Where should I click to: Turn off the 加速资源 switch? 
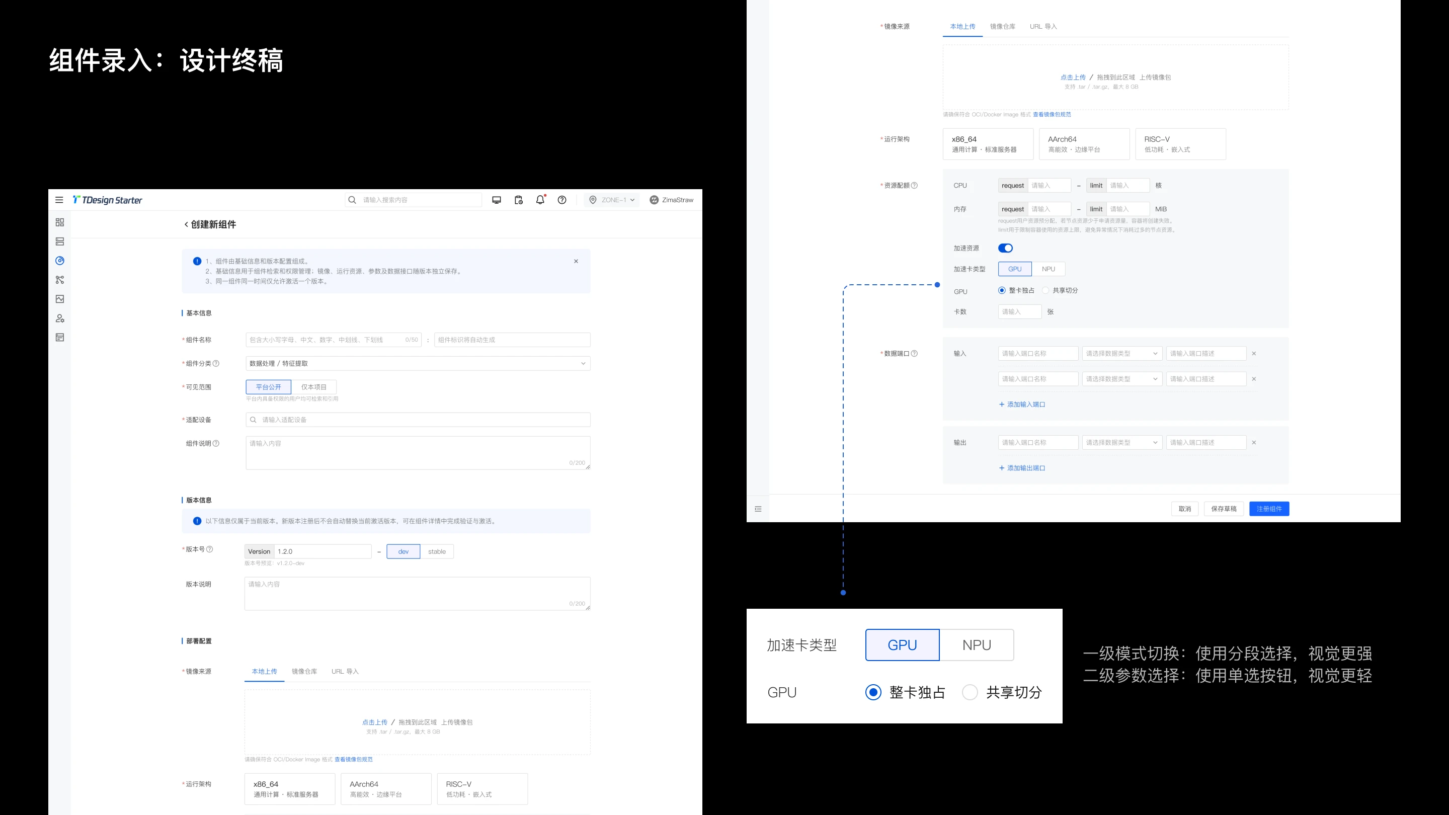click(1005, 248)
